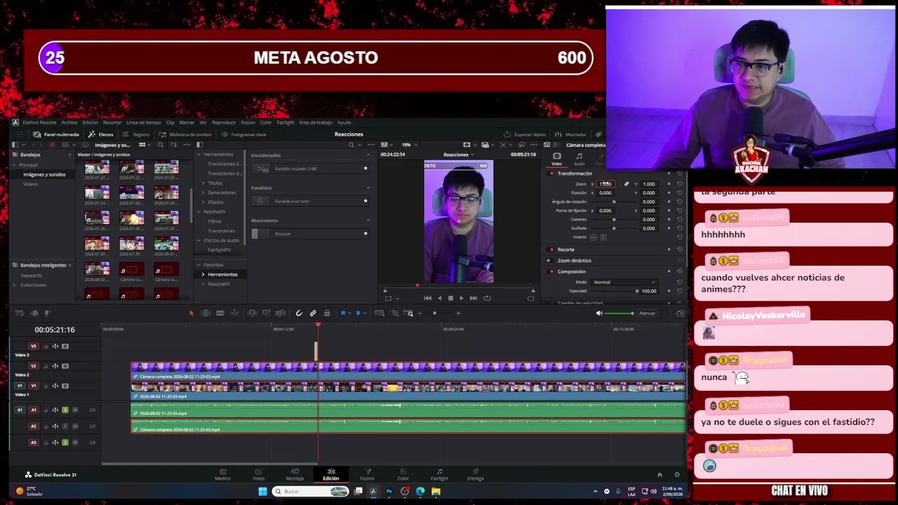The width and height of the screenshot is (898, 505).
Task: Toggle timeline position lock icon
Action: [327, 313]
